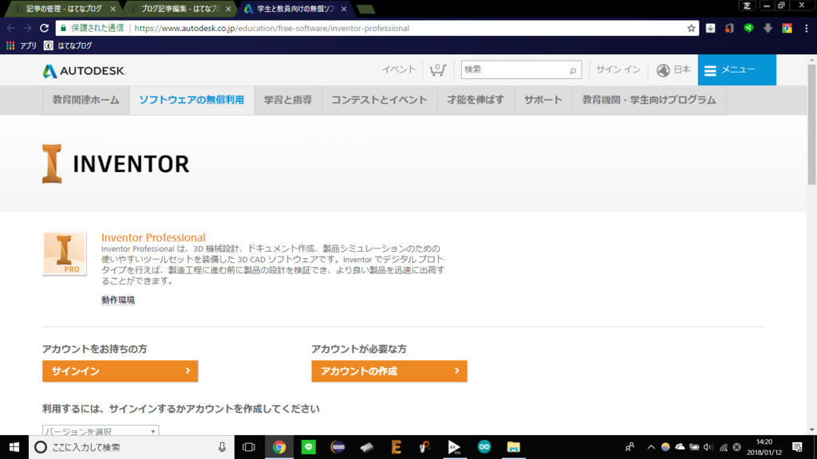
Task: Click the browser forward arrow
Action: pyautogui.click(x=28, y=28)
